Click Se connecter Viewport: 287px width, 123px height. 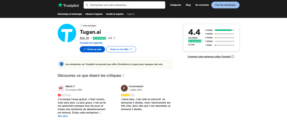pos(202,5)
